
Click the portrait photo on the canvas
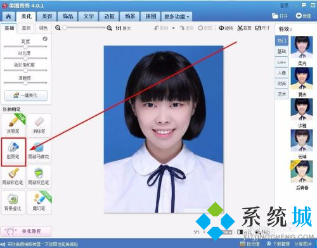tap(164, 129)
